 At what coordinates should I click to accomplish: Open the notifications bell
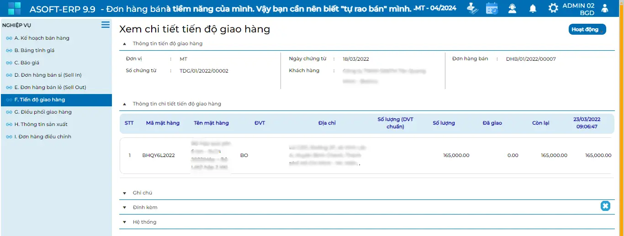coord(533,8)
